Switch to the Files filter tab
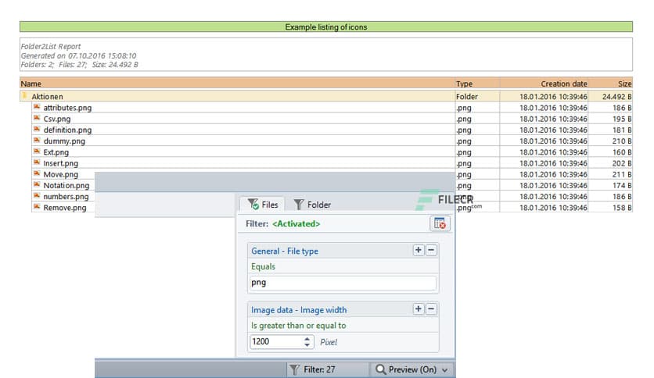654x378 pixels. (x=263, y=205)
